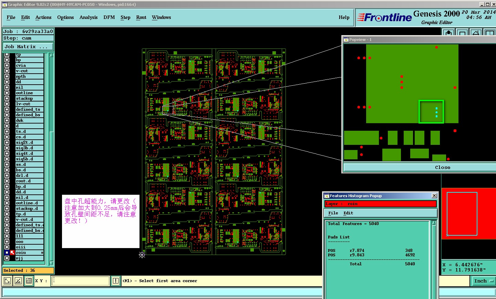This screenshot has height=299, width=496.
Task: Select the sig5b.d layer name
Action: tap(30, 159)
